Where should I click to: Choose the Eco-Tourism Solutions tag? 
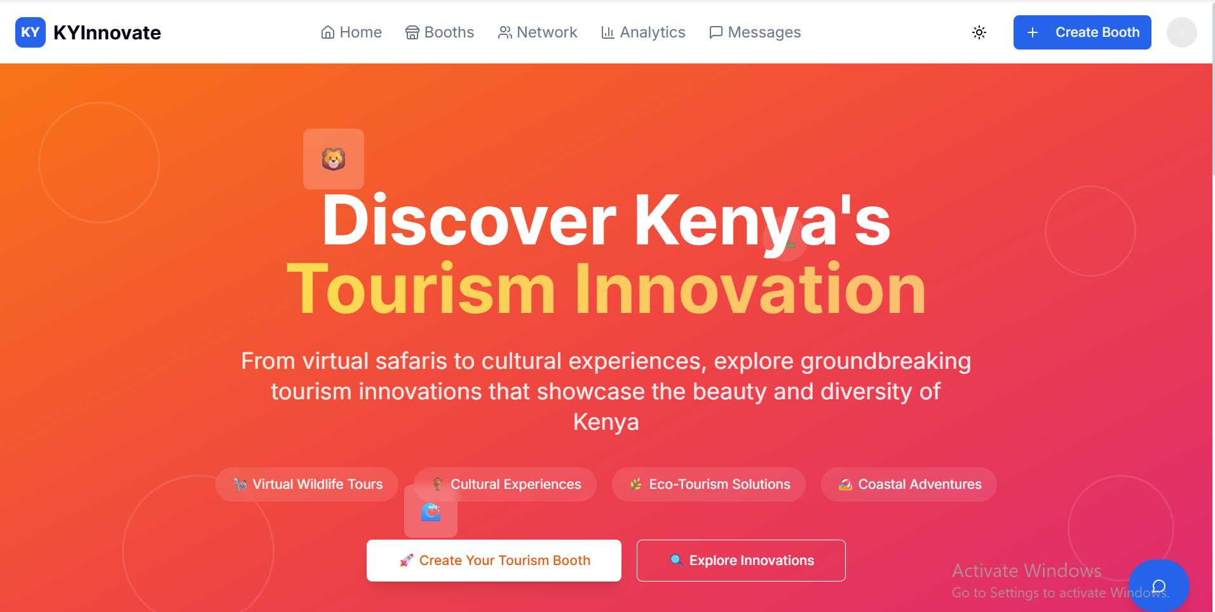click(x=709, y=484)
